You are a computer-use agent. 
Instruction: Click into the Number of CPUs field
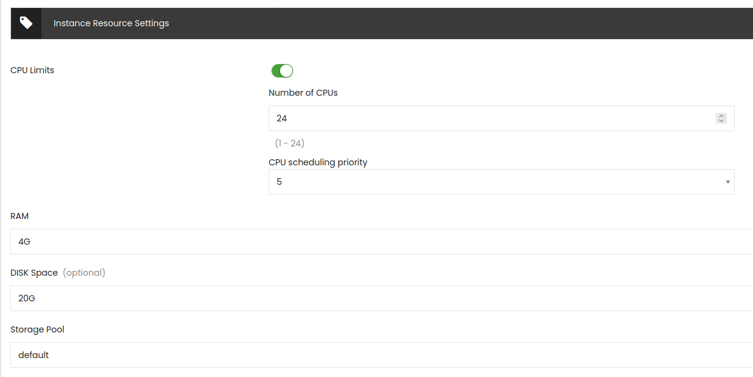[488, 118]
